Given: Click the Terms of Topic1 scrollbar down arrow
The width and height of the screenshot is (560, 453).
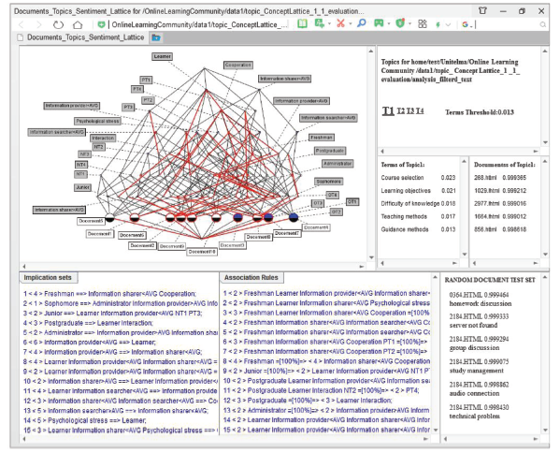Looking at the screenshot, I should coord(465,255).
